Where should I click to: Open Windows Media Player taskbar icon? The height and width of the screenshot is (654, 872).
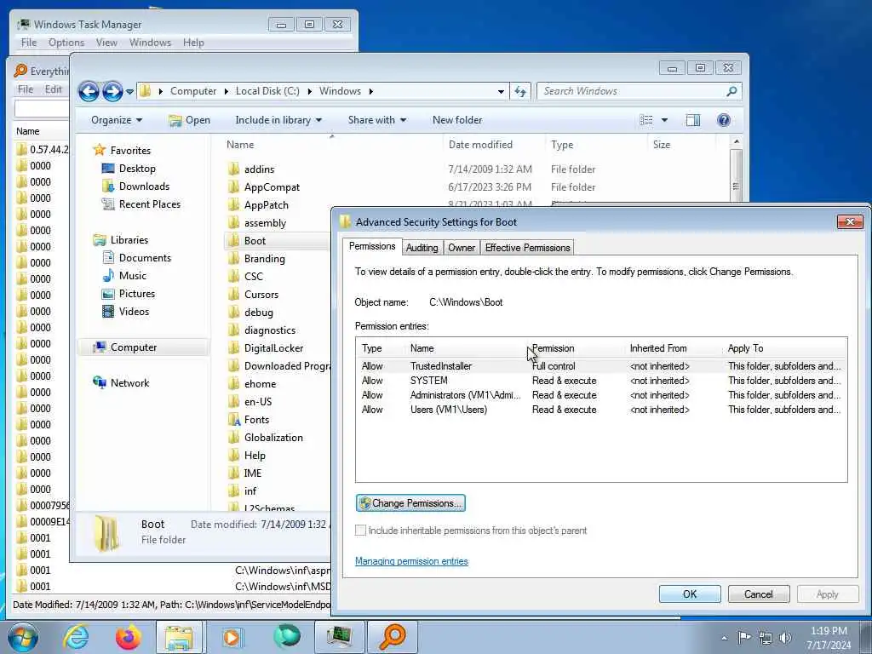(233, 637)
